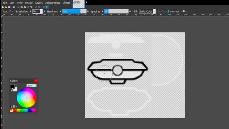Decrease brush size with minus button

[30, 11]
